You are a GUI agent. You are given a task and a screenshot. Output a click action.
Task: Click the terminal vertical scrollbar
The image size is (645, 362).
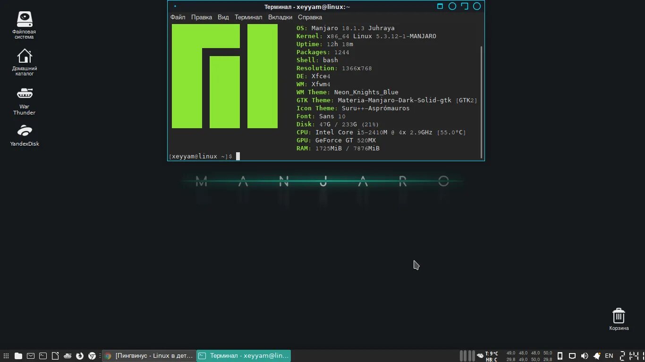point(482,102)
